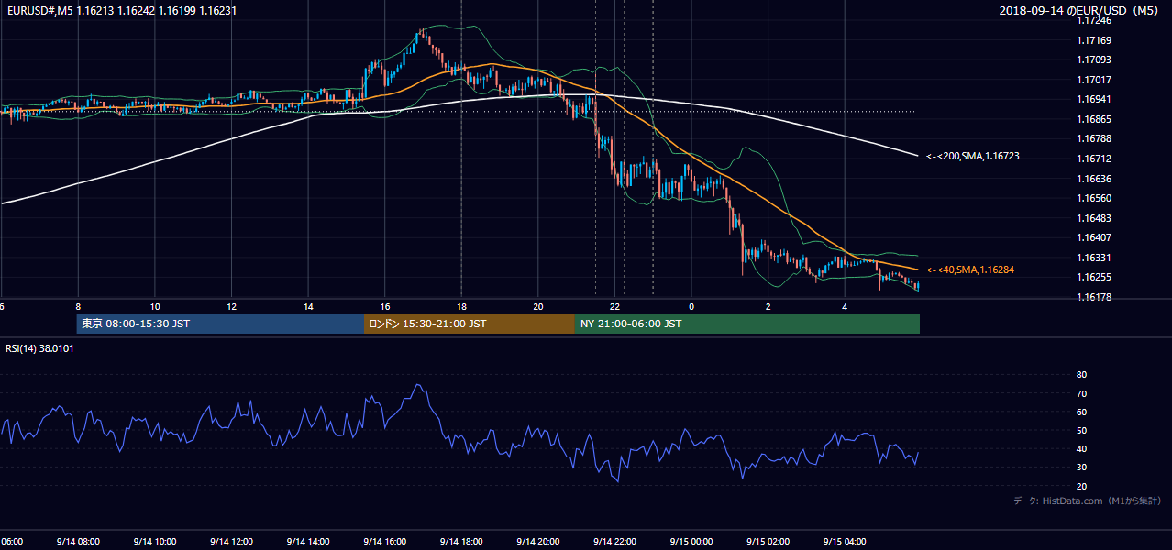This screenshot has height=550, width=1172.
Task: Click the 9/14 22:00 date axis label
Action: click(614, 541)
